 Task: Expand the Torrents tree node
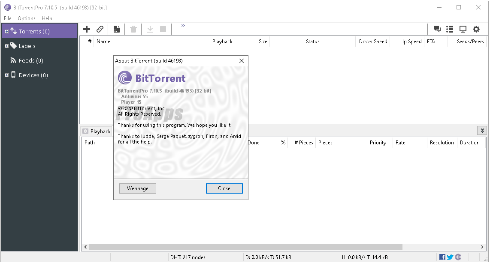click(x=6, y=32)
